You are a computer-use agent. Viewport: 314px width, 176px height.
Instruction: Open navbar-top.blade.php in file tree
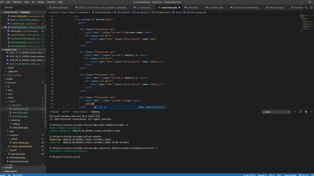(x=22, y=147)
